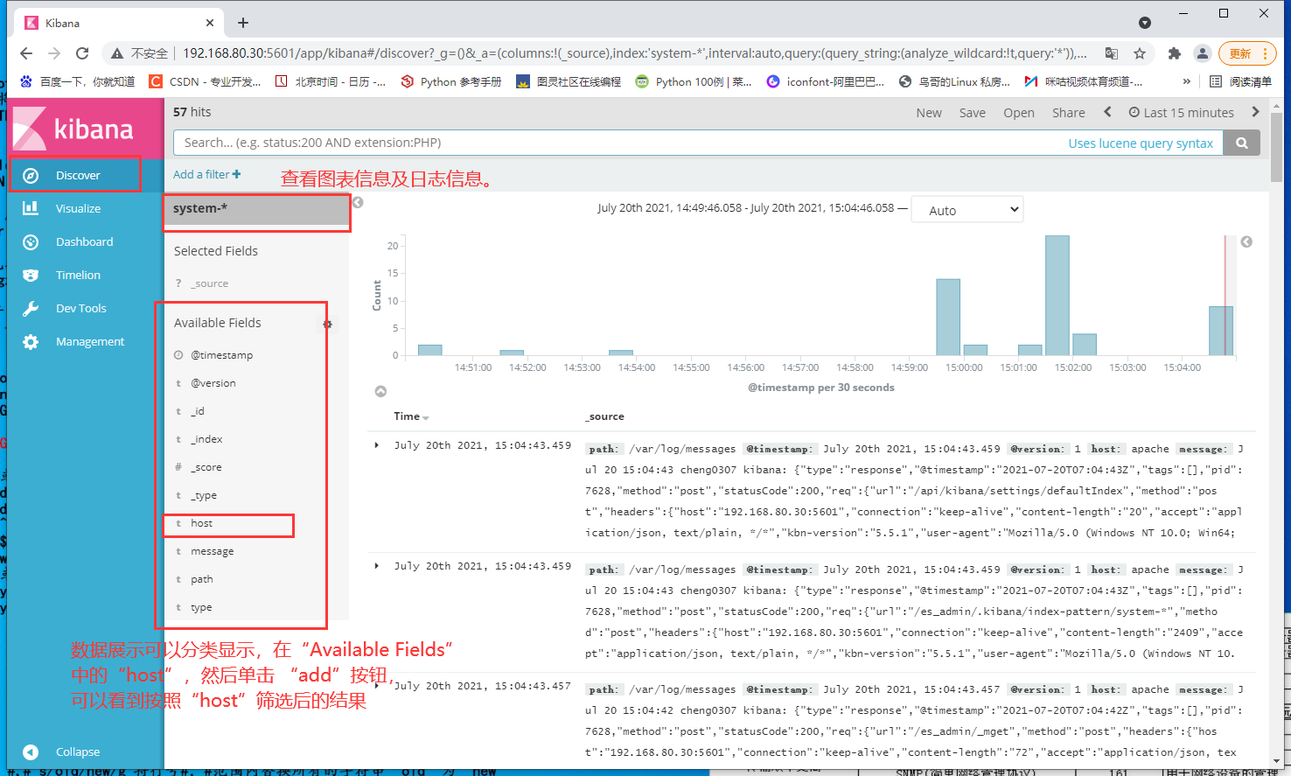Image resolution: width=1291 pixels, height=776 pixels.
Task: Move time range backward with left chevron
Action: [1108, 112]
